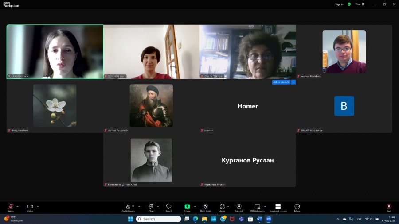The image size is (399, 224).
Task: Show hidden system tray icons
Action: (x=338, y=219)
